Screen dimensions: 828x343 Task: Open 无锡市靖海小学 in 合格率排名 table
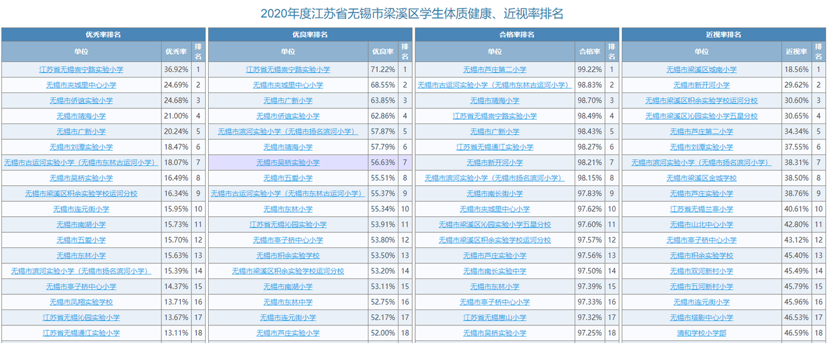(x=495, y=101)
